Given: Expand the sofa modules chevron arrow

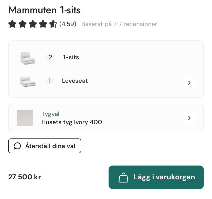Looking at the screenshot, I should pyautogui.click(x=189, y=83).
